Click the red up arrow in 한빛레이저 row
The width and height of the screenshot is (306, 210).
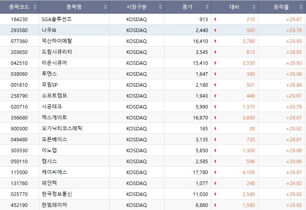point(215,205)
